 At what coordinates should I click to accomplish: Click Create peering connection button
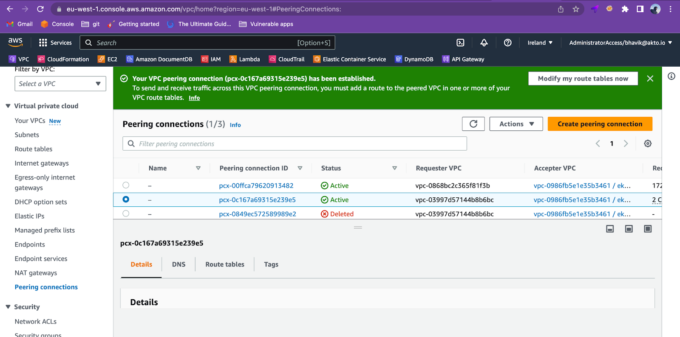click(x=600, y=124)
